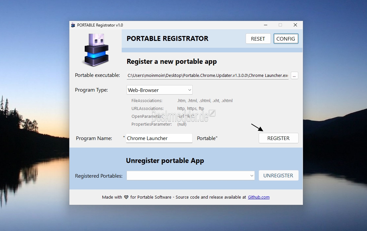The width and height of the screenshot is (367, 231).
Task: Focus the Portable executable path field
Action: (208, 76)
